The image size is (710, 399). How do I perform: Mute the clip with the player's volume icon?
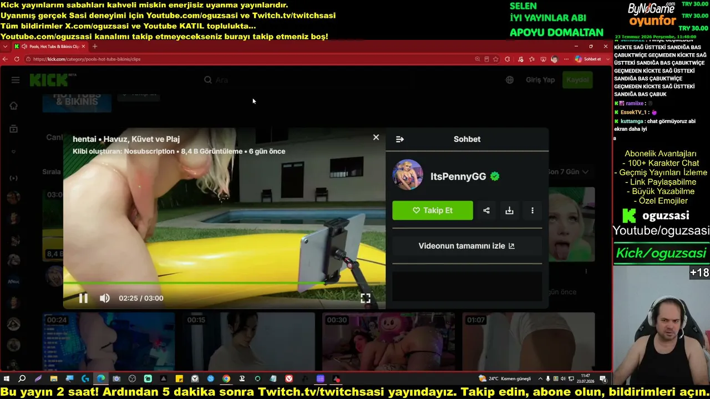(x=104, y=298)
